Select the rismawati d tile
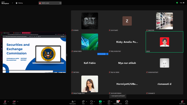187x105 pixels. [x=165, y=84]
